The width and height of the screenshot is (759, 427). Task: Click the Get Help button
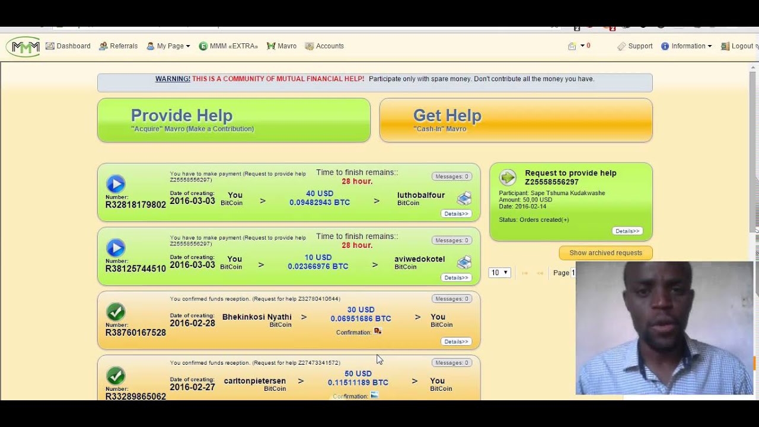pyautogui.click(x=516, y=120)
